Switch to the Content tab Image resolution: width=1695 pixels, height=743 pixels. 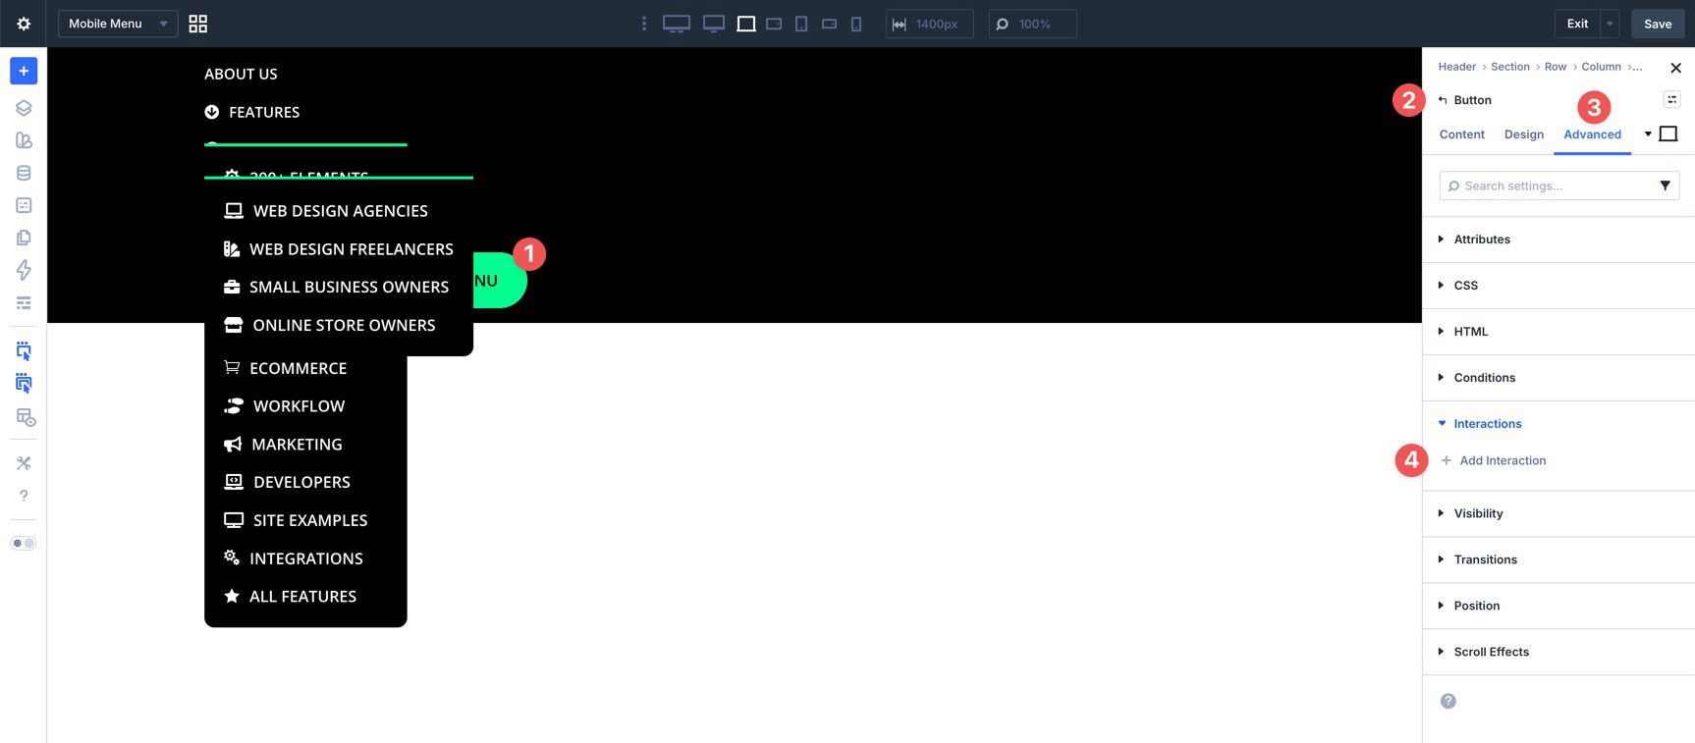pos(1461,134)
